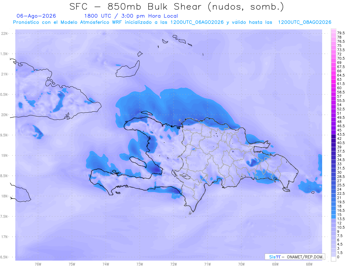The height and width of the screenshot is (268, 347).
Task: Click the "SisTT – ONAMET/REP.DOM." credit label
Action: (x=295, y=257)
